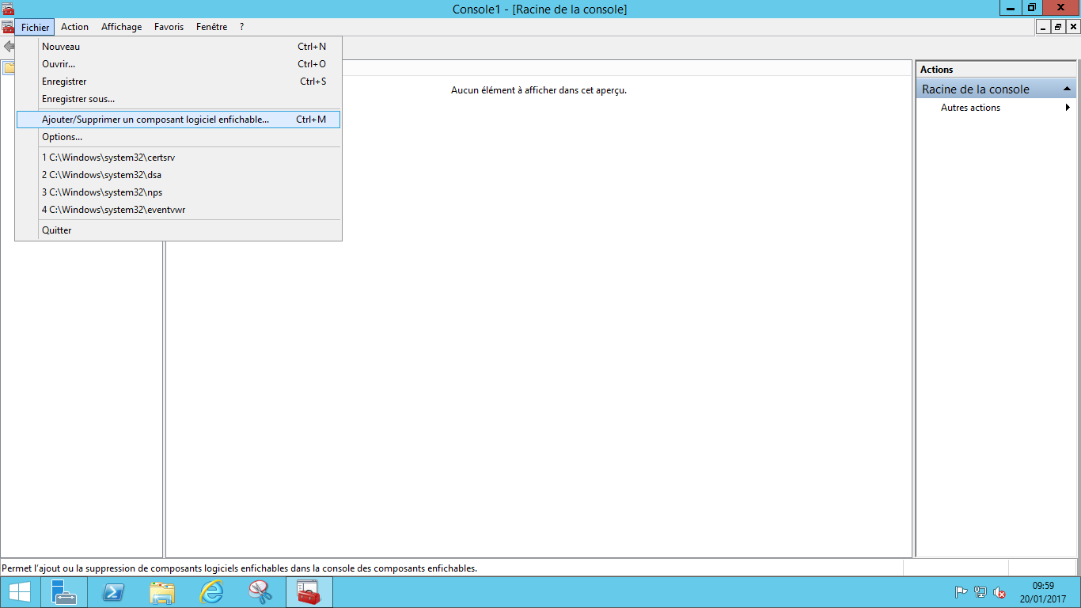1081x608 pixels.
Task: Open File Explorer taskbar icon
Action: click(162, 591)
